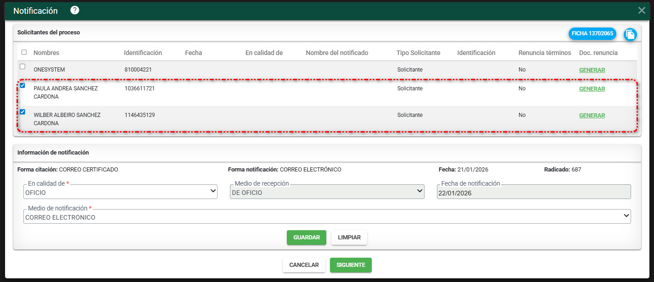Click the green SIGUIENTE button
Viewport: 654px width, 282px height.
(x=351, y=265)
